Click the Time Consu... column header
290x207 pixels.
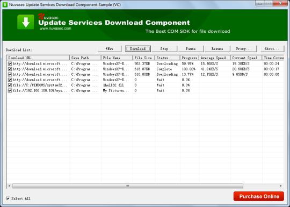[273, 58]
